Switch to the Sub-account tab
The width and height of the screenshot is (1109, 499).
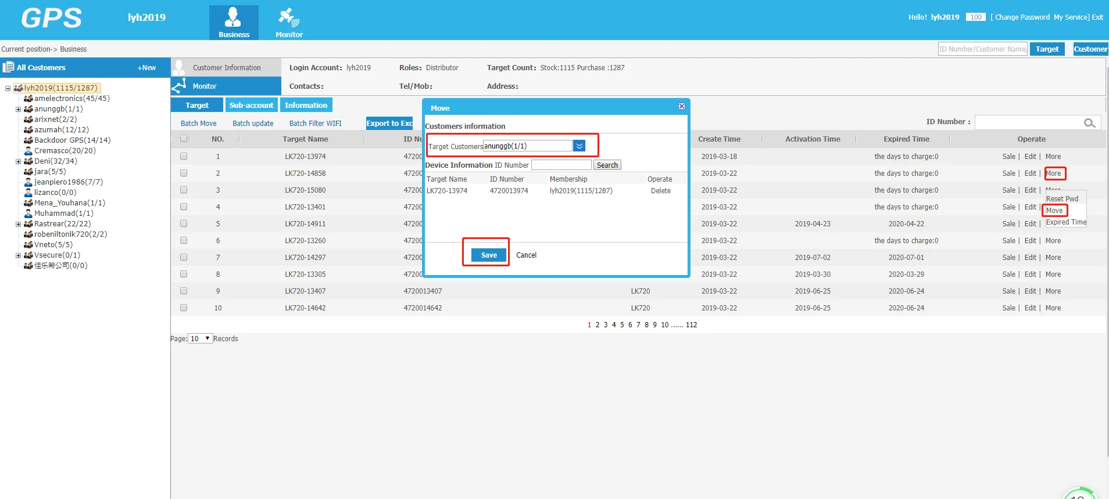[x=251, y=105]
